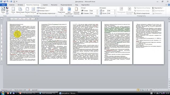Open the undo history dropdown arrow

tap(9, 2)
